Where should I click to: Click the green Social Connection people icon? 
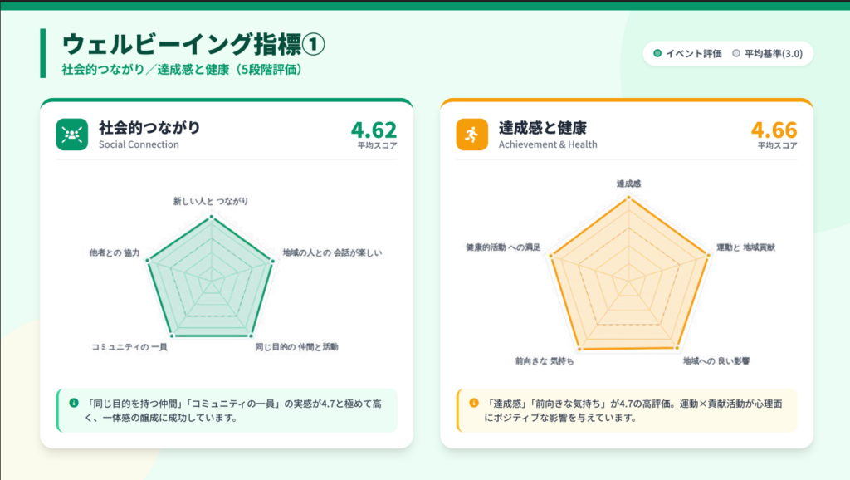point(72,135)
